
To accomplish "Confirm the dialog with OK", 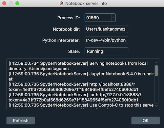I will click(x=146, y=120).
